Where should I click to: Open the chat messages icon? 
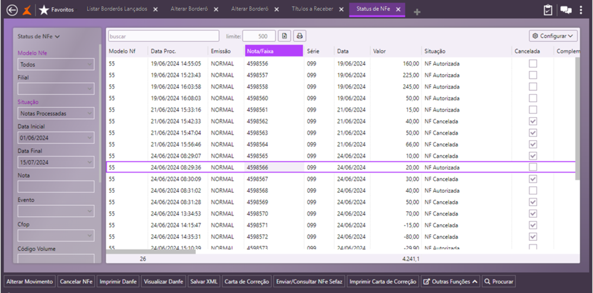(x=566, y=10)
